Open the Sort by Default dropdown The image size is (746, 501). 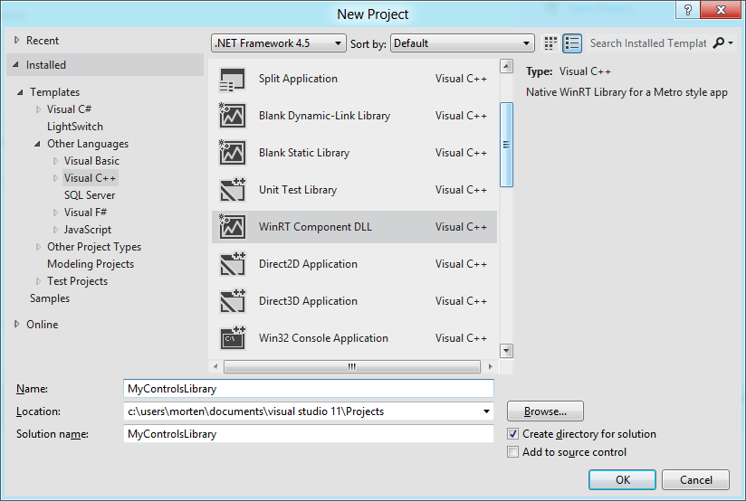click(462, 43)
